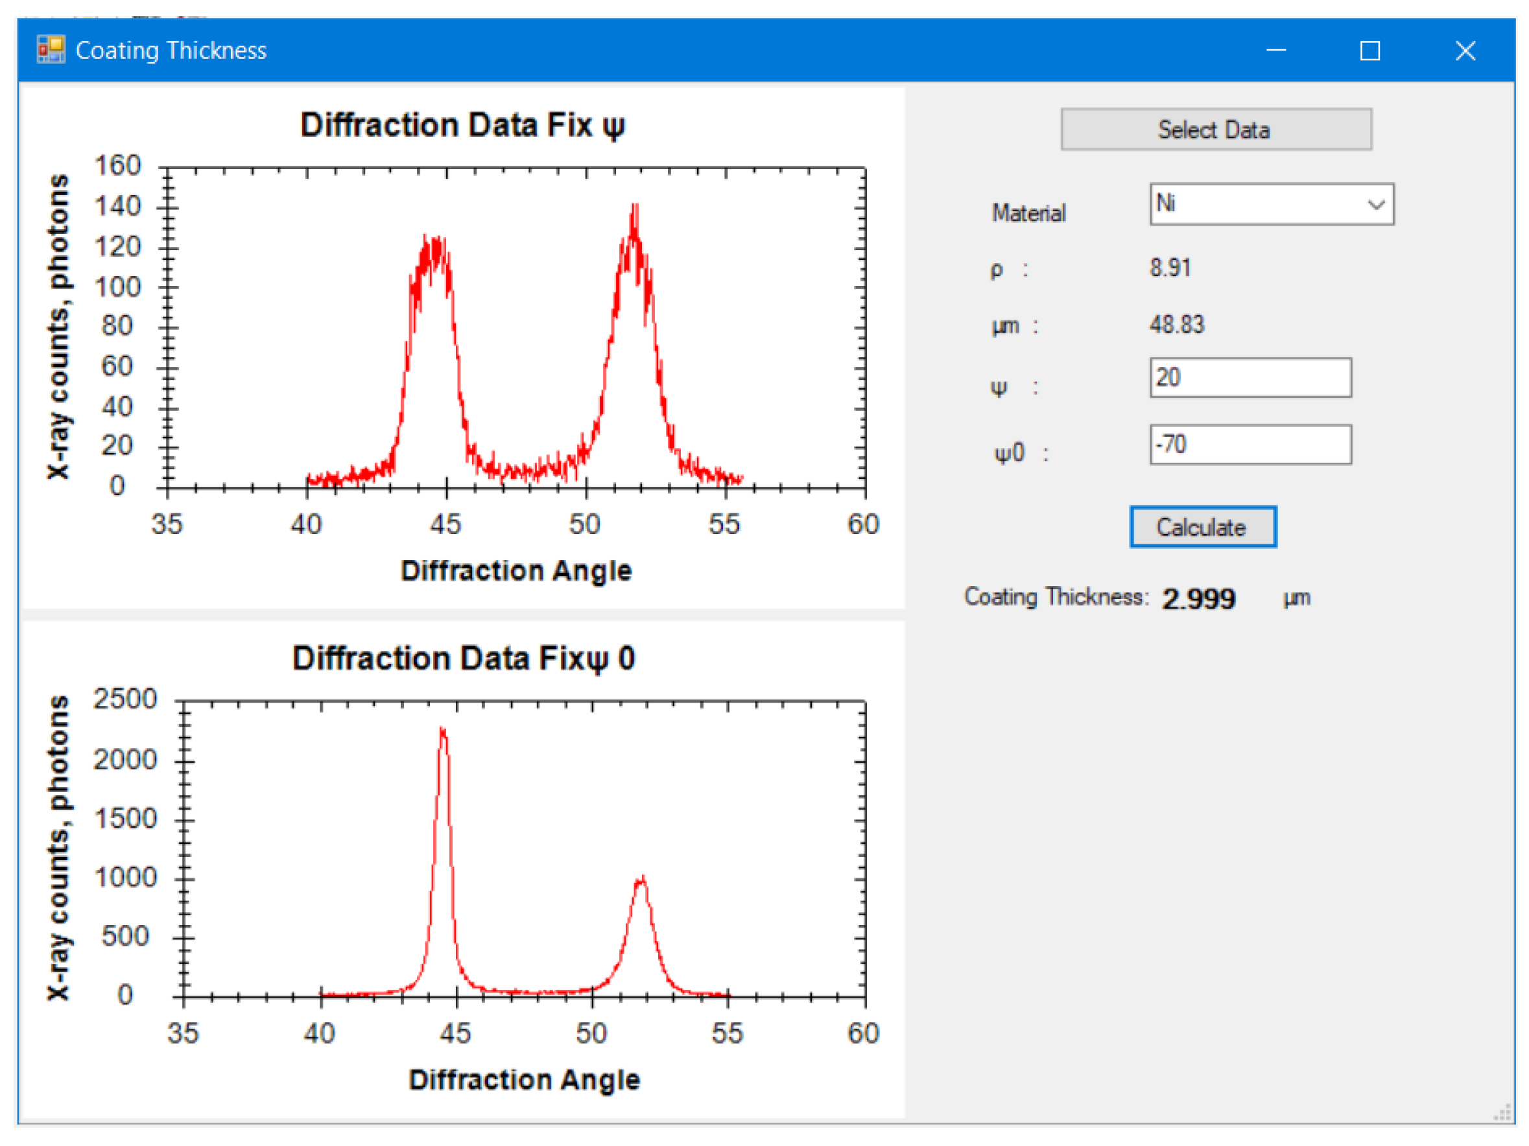Maximize the Coating Thickness window
The image size is (1529, 1146).
(x=1370, y=51)
